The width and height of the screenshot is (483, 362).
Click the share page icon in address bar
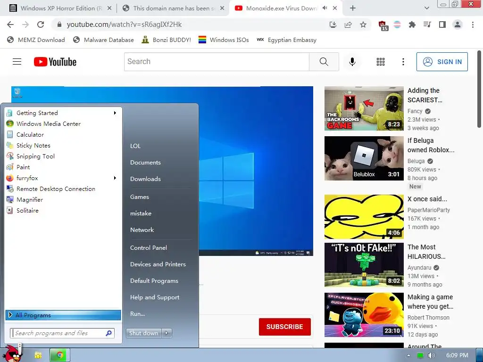coord(348,25)
